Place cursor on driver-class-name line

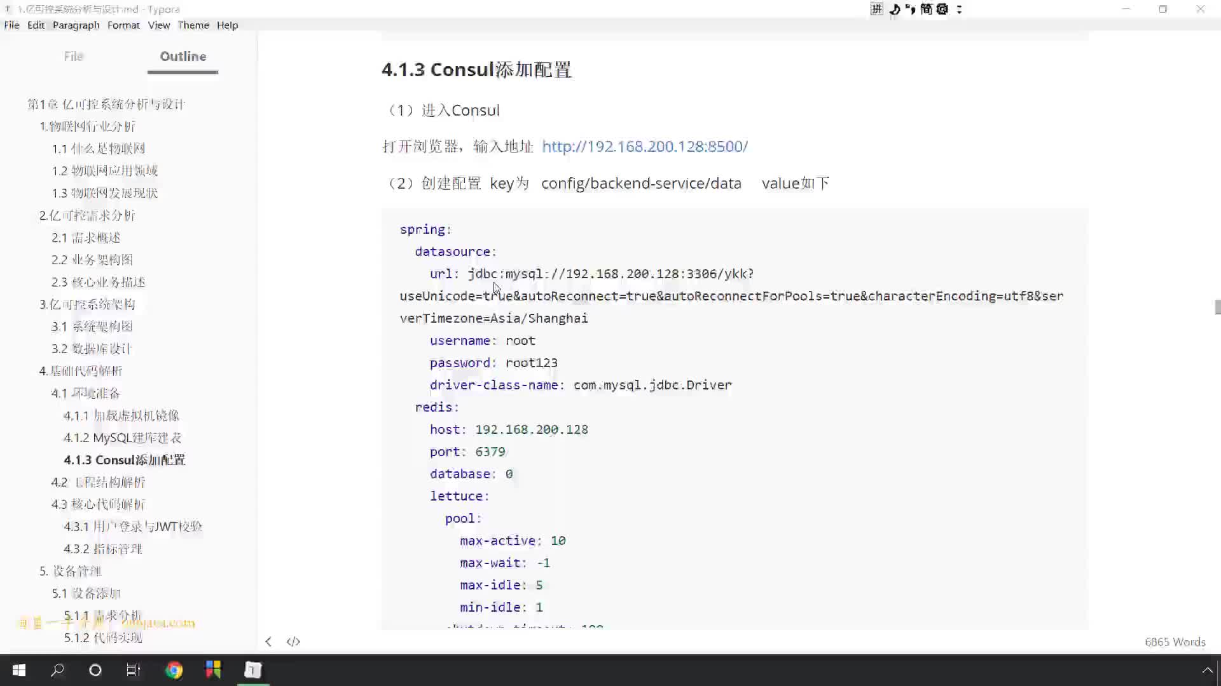pyautogui.click(x=581, y=385)
